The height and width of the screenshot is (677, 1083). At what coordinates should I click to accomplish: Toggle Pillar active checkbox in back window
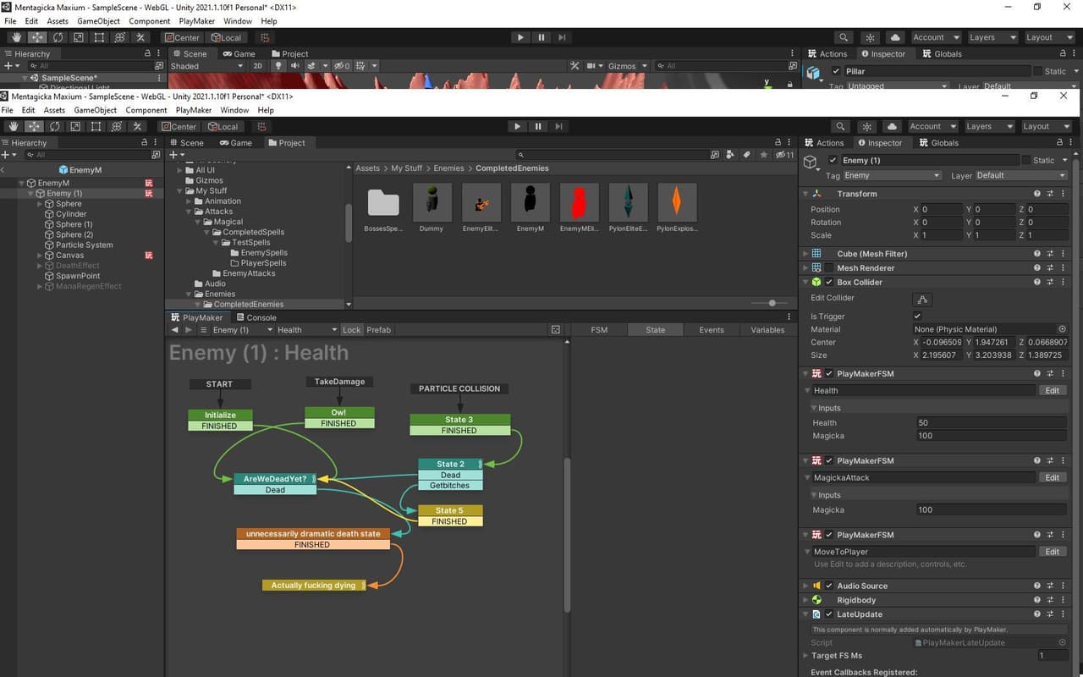(x=836, y=71)
